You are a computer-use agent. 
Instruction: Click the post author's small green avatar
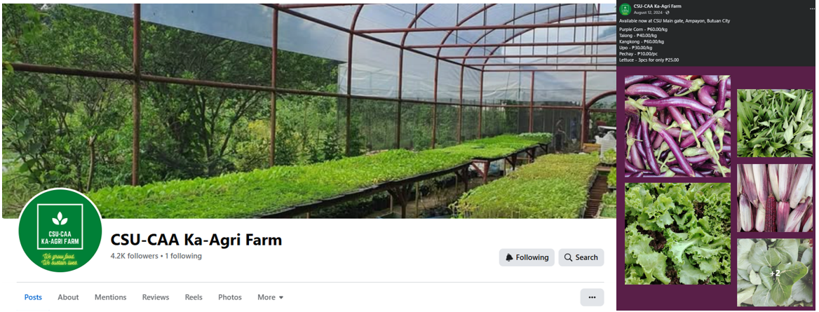click(625, 9)
